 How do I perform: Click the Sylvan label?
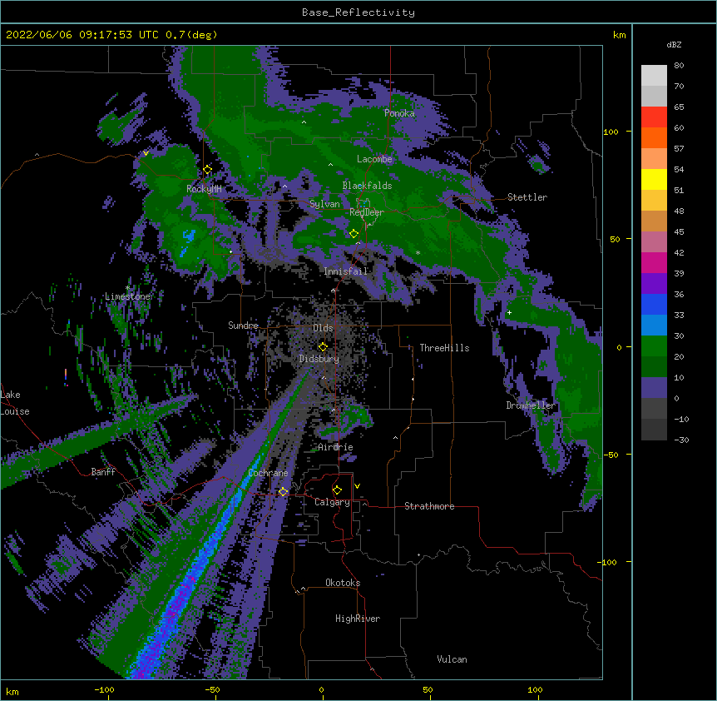[324, 204]
